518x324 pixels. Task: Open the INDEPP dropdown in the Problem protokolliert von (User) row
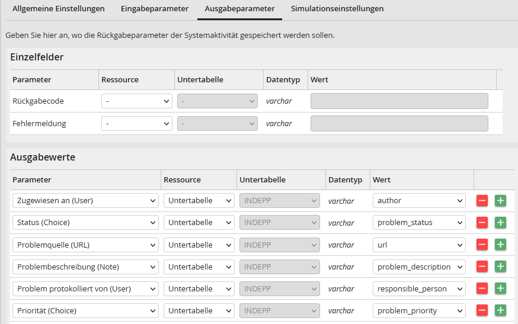click(280, 288)
